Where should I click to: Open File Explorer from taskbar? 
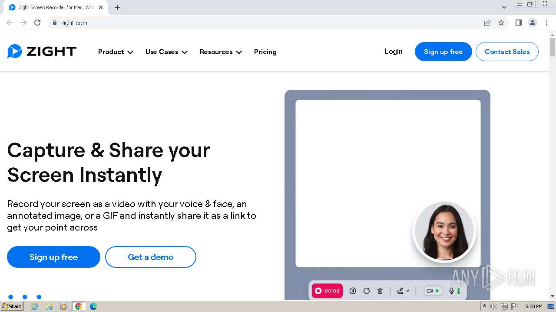tap(49, 306)
